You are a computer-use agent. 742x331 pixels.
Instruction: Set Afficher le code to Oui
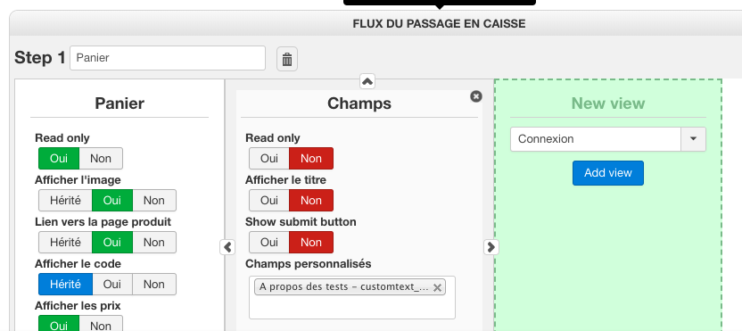tap(112, 284)
